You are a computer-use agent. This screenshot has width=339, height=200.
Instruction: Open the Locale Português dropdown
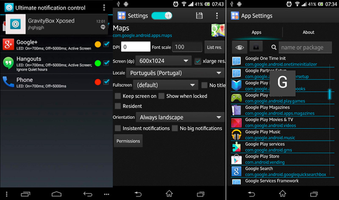point(175,73)
